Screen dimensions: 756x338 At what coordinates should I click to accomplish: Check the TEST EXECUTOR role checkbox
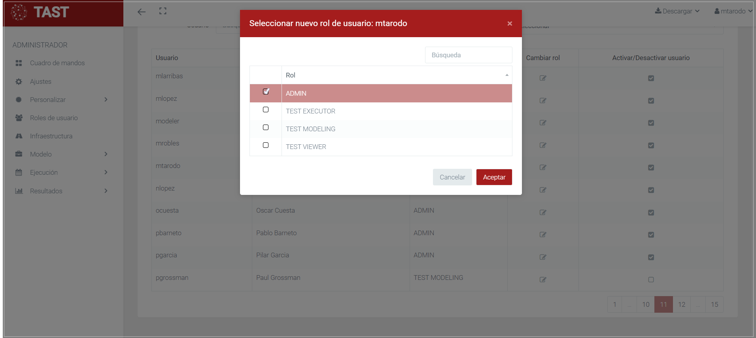pyautogui.click(x=266, y=110)
